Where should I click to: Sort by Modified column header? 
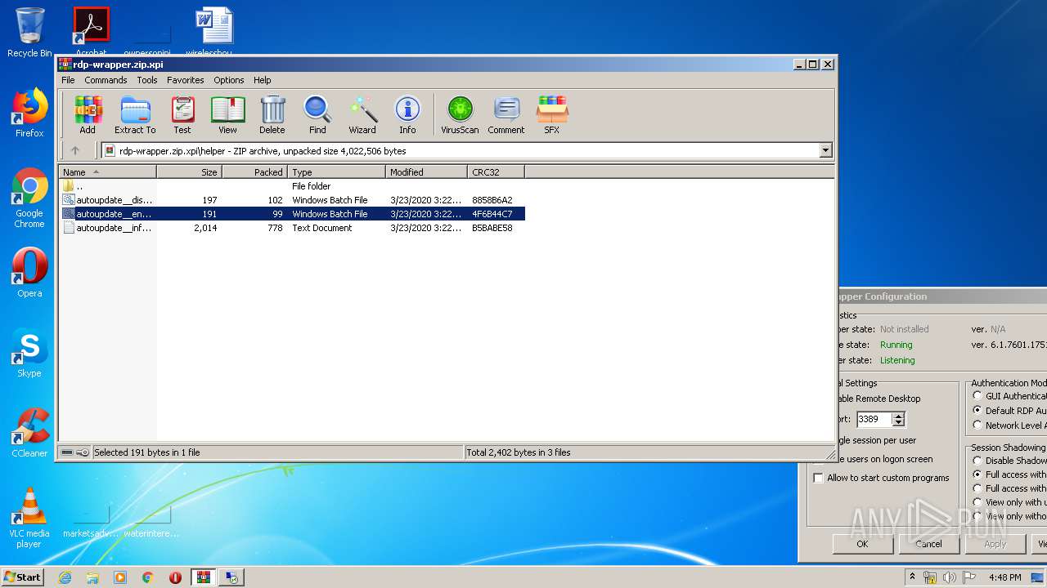point(427,172)
